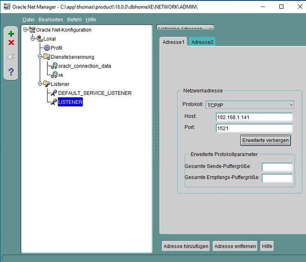Click the Profil globe icon
306x262 pixels.
click(x=47, y=48)
